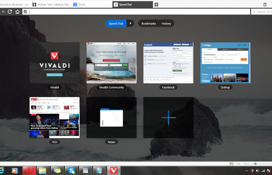
Task: Click the reload page icon
Action: [10, 12]
